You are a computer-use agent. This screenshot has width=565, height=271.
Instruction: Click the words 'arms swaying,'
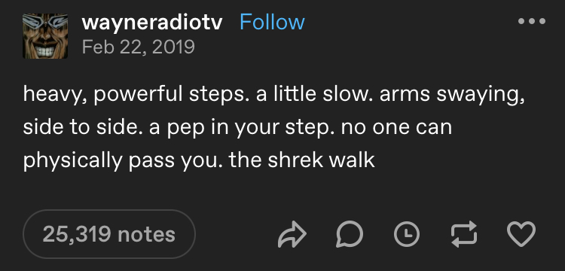click(x=452, y=95)
